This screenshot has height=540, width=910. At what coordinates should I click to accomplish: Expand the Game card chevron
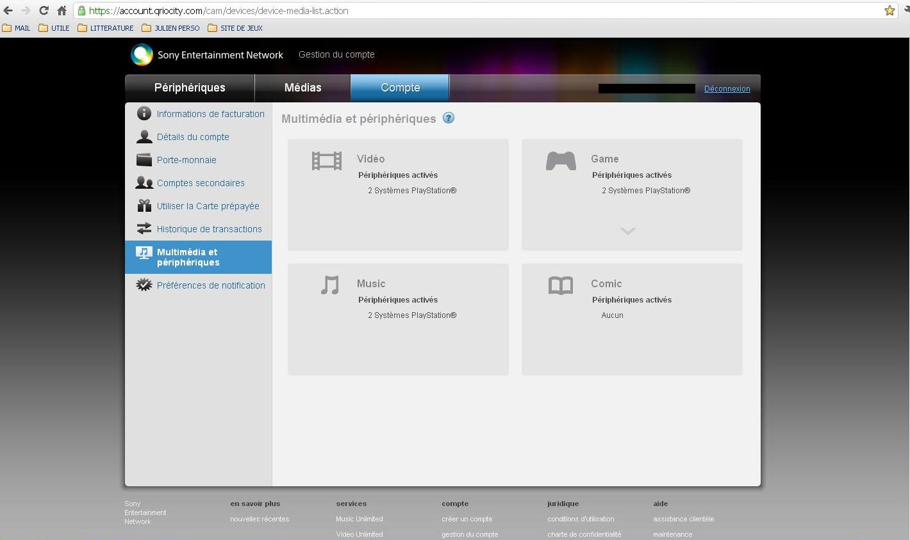(x=628, y=231)
